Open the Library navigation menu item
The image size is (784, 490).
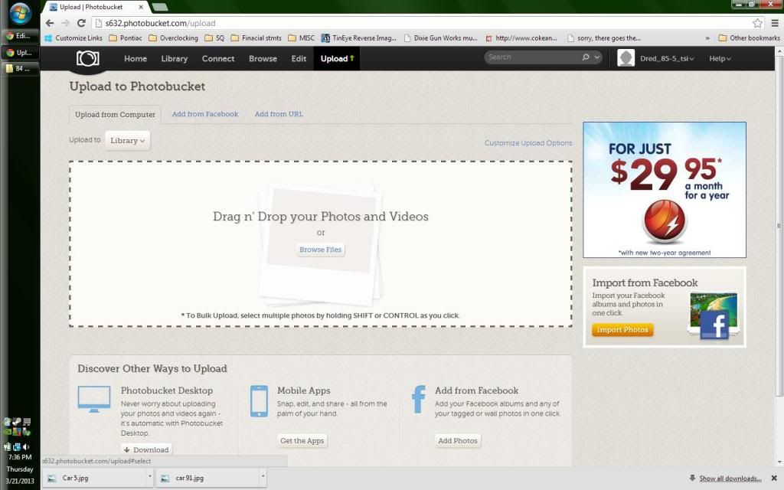pos(175,59)
